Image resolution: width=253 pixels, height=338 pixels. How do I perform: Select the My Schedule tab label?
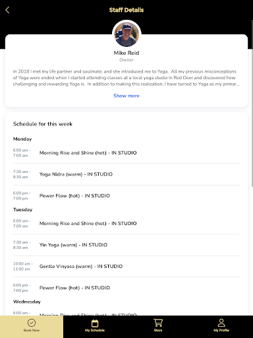click(x=95, y=330)
